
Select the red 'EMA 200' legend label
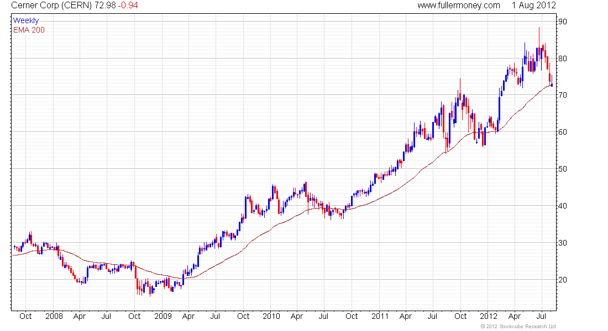[29, 30]
